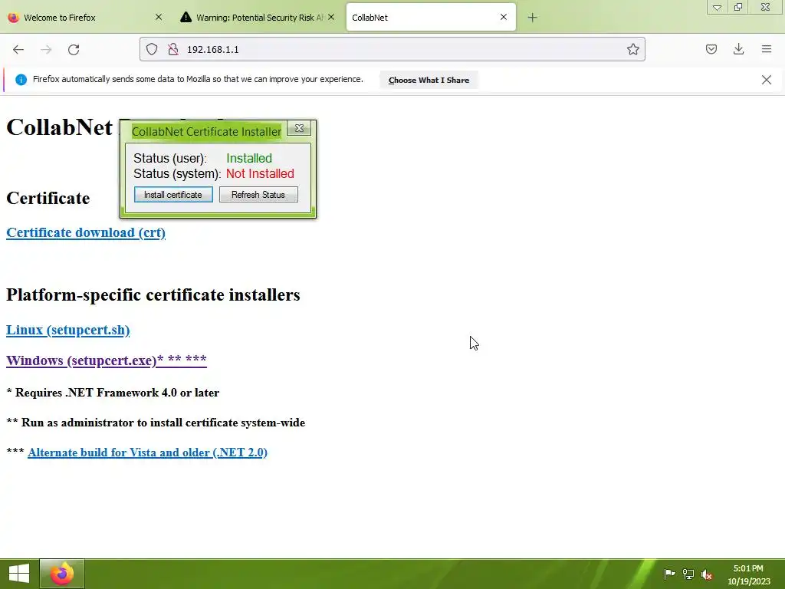Click the red Not Installed status text
785x589 pixels.
click(260, 174)
